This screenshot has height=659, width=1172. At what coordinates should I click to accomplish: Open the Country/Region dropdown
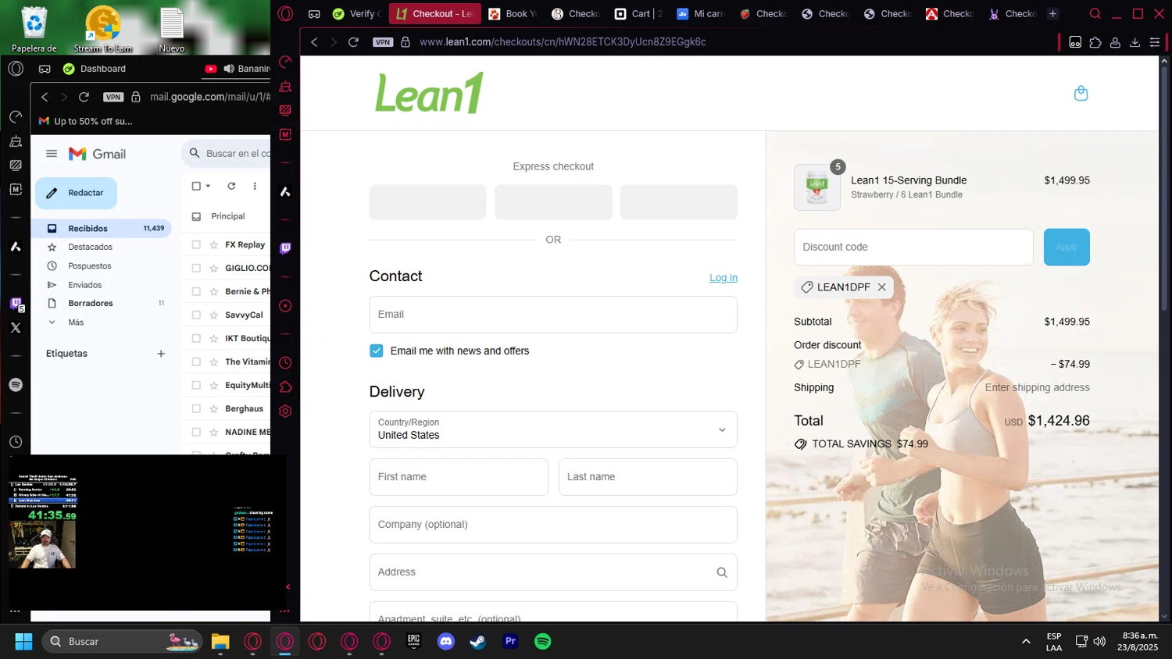[553, 429]
